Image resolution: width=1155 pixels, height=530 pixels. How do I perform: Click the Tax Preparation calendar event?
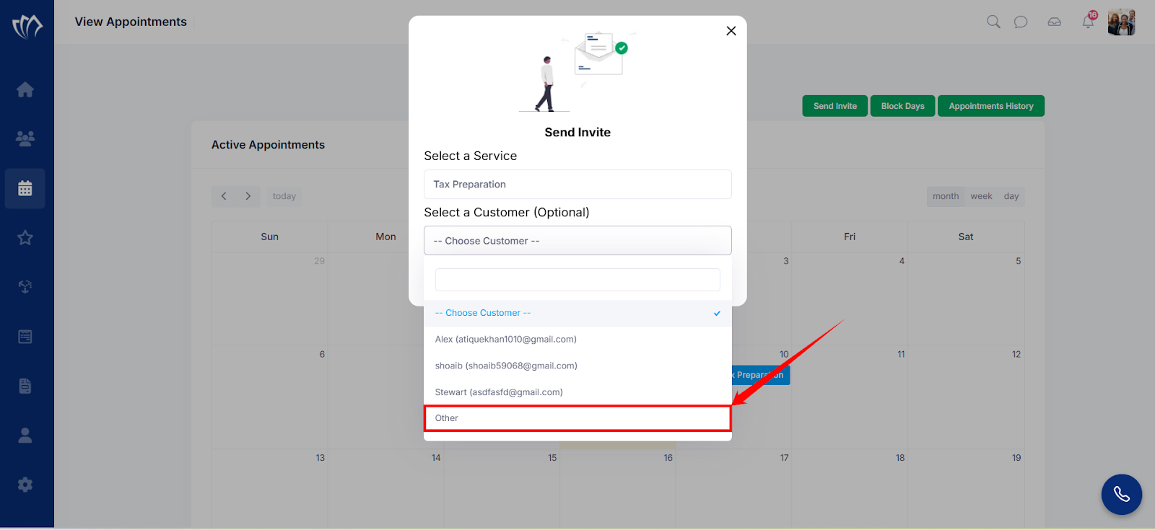pyautogui.click(x=761, y=375)
